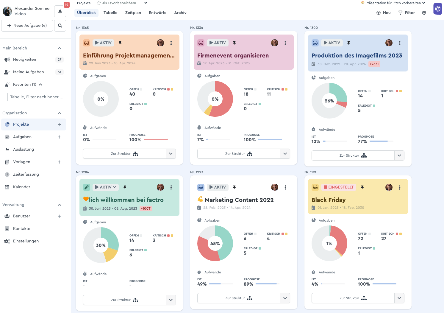Viewport: 444px width, 313px height.
Task: Collapse the Organisation section
Action: 60,113
